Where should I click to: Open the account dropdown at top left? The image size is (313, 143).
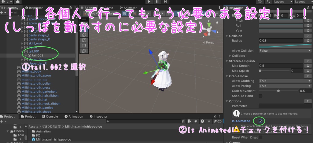point(7,2)
